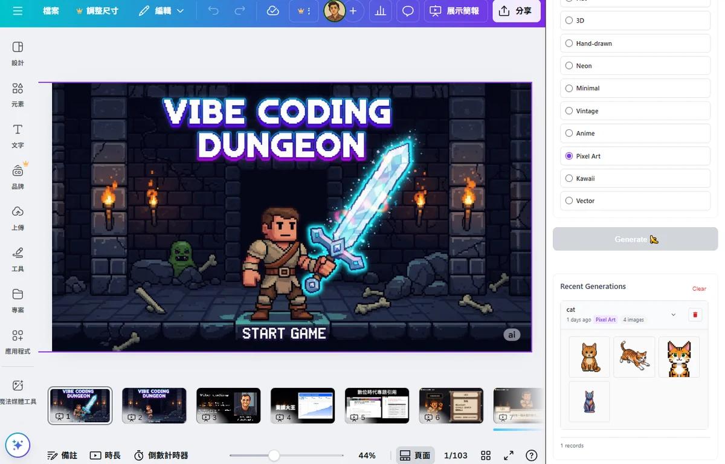Open the 檔案 (File) menu
Screen dimensions: 725x464
click(51, 11)
